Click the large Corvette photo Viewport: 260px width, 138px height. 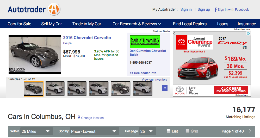35,55
